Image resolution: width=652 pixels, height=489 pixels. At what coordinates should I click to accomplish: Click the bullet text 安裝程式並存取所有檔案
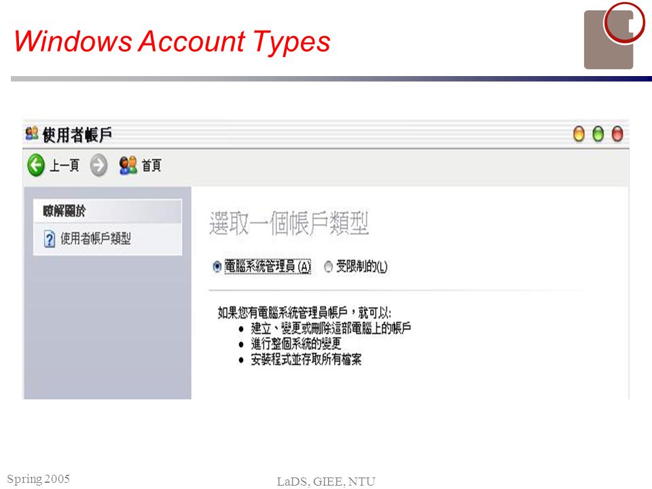pos(306,359)
